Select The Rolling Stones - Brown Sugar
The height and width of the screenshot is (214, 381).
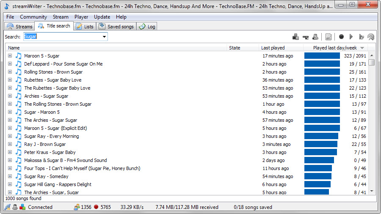coord(58,104)
